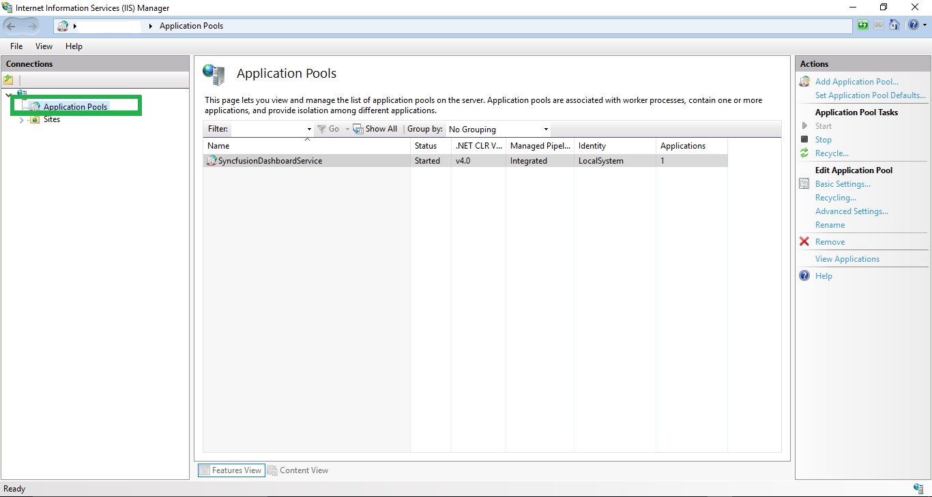Image resolution: width=932 pixels, height=497 pixels.
Task: Open the File menu
Action: (x=16, y=46)
